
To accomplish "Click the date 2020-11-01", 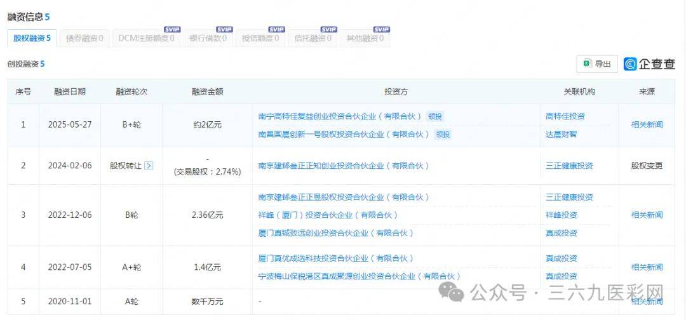I will (70, 302).
